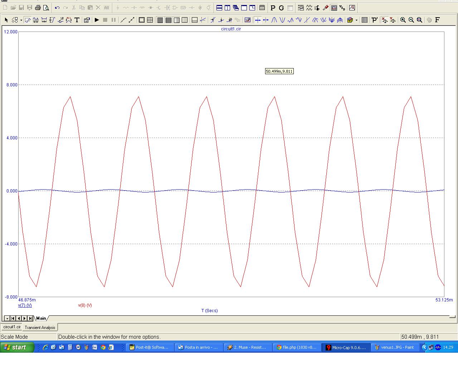Select the Main plot page tab
458x367 pixels.
tap(41, 318)
